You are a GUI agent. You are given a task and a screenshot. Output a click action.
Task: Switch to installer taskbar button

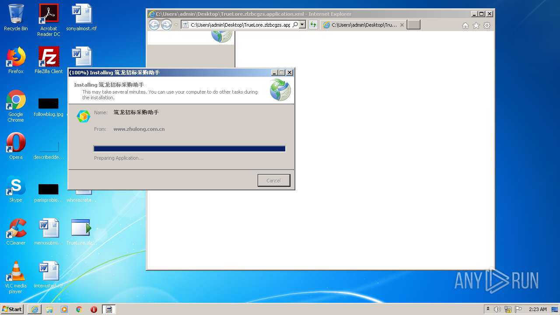[109, 309]
